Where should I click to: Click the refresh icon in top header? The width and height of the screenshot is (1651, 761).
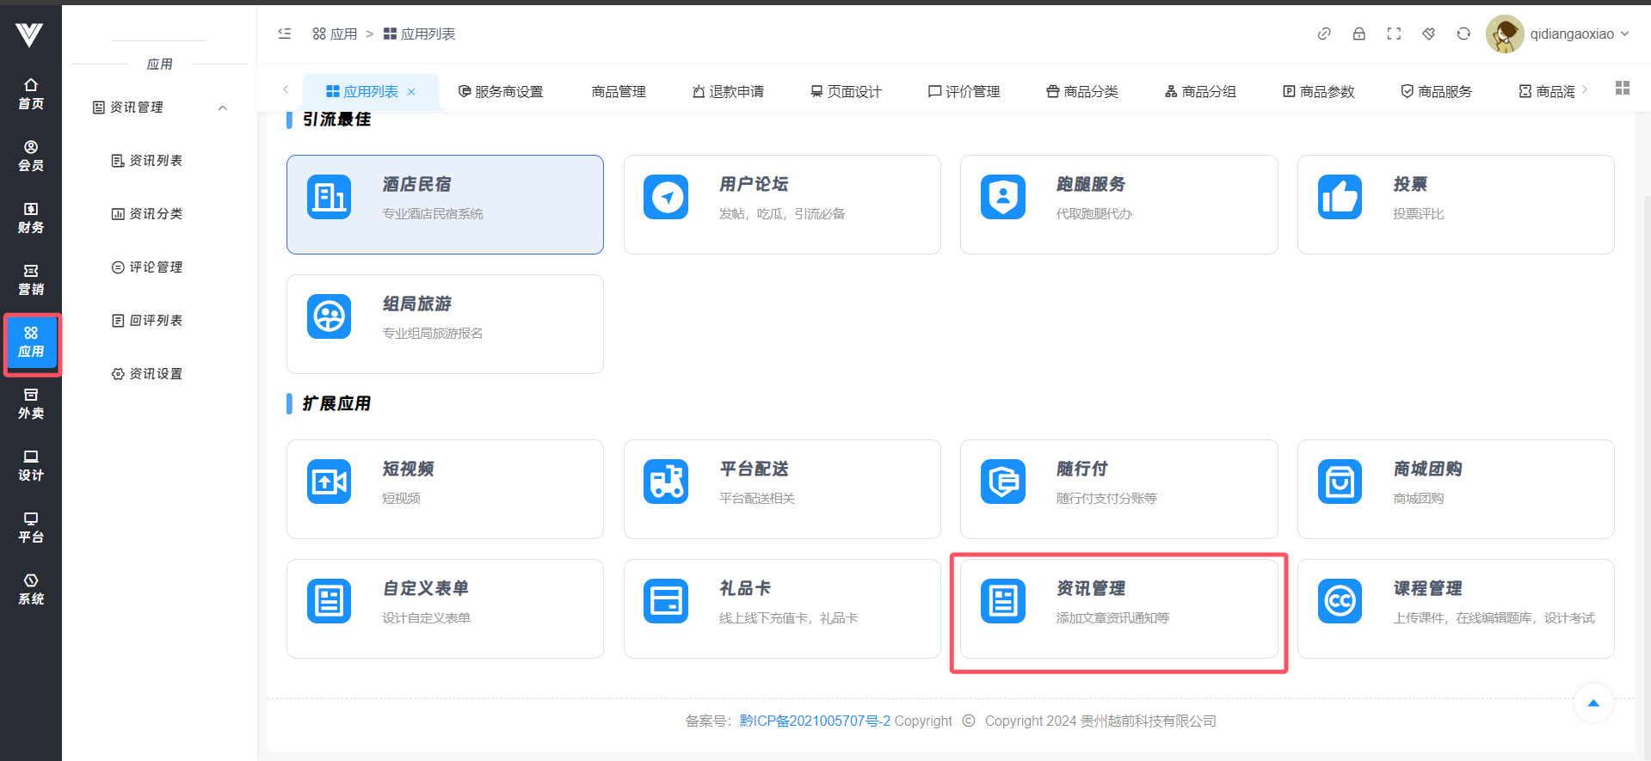[x=1463, y=34]
